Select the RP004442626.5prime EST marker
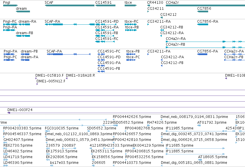The image size is (245, 167). click(x=114, y=120)
